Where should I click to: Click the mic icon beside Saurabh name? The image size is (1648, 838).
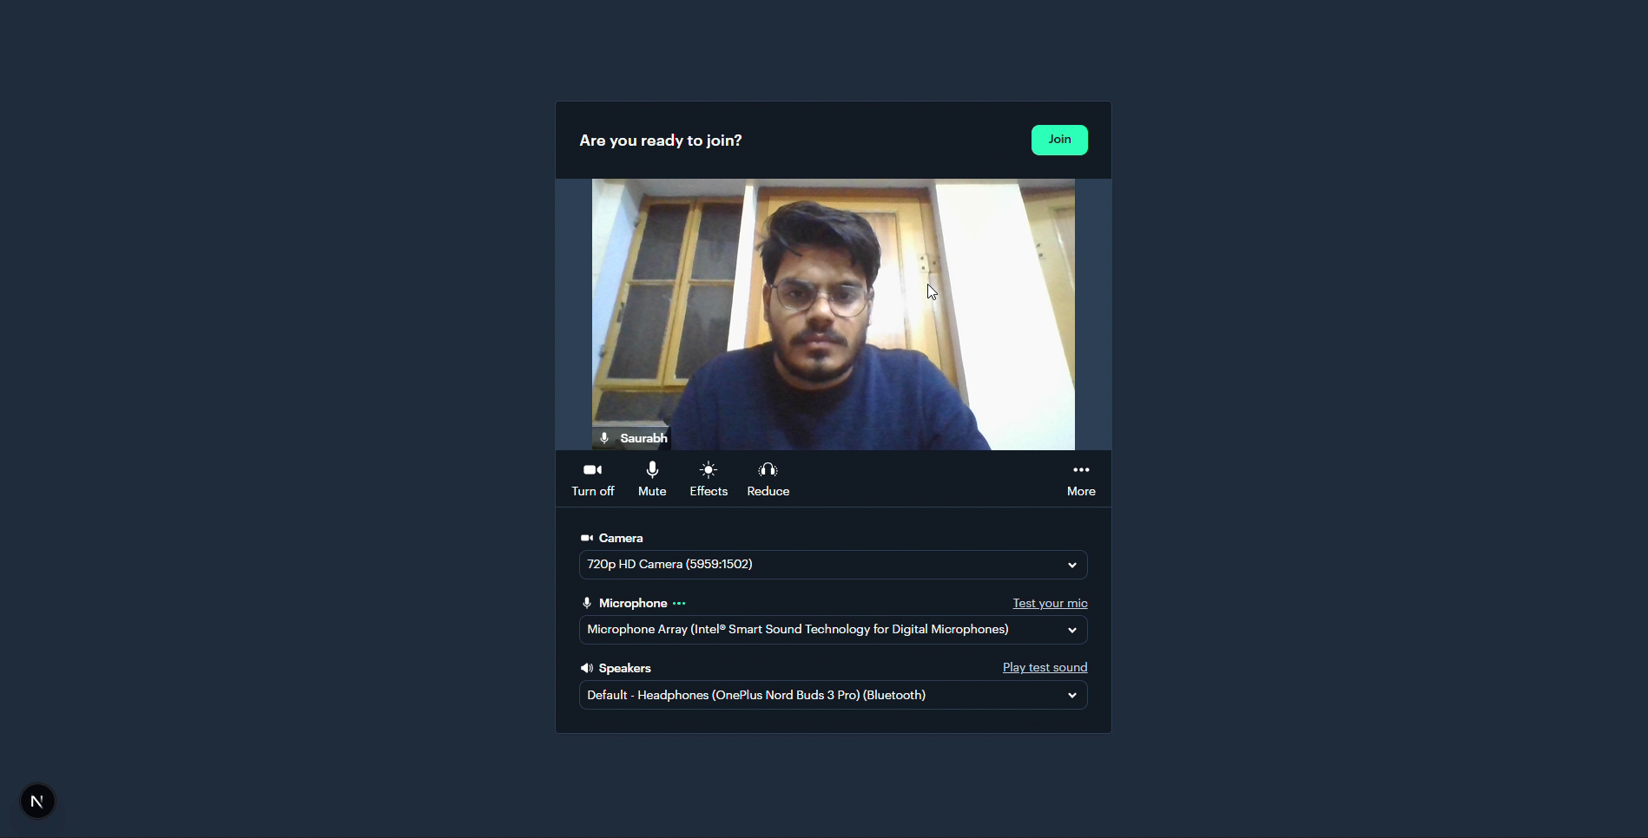coord(604,438)
